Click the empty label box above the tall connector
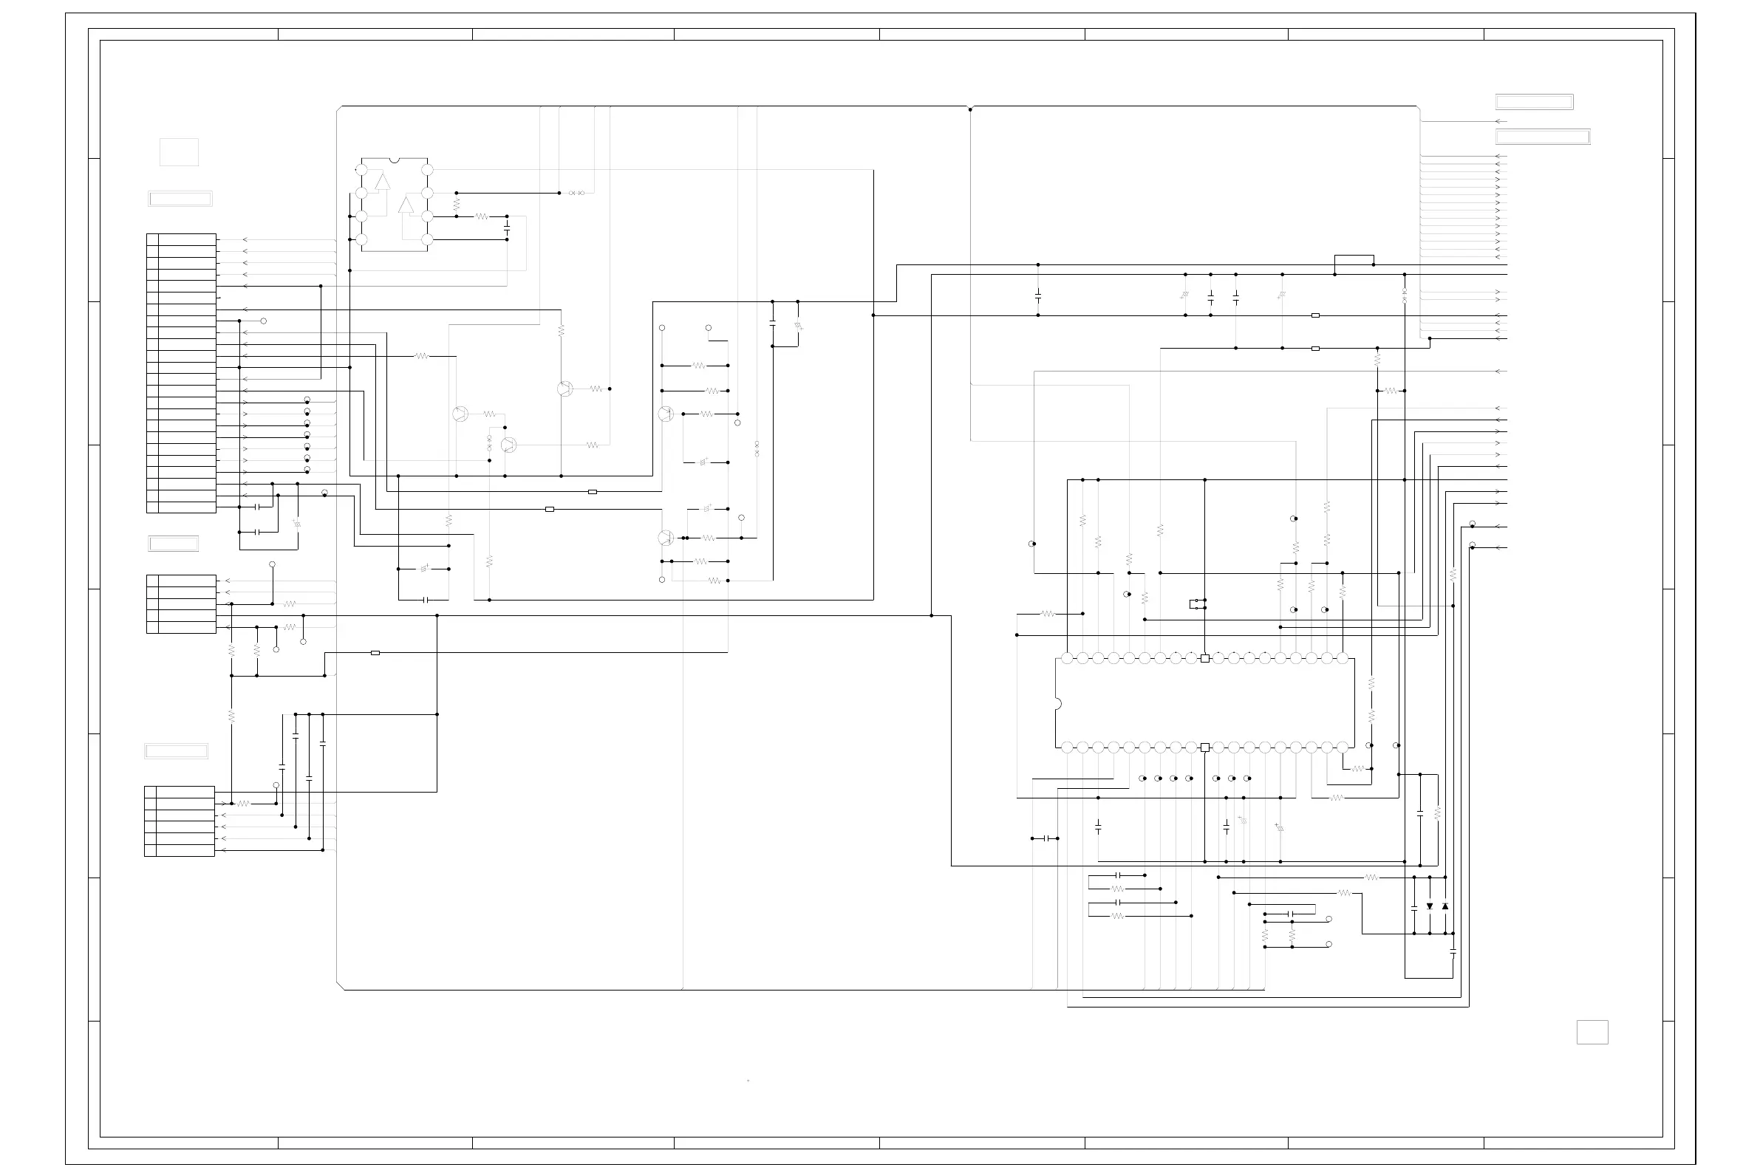Screen dimensions: 1760x1170 tap(180, 199)
